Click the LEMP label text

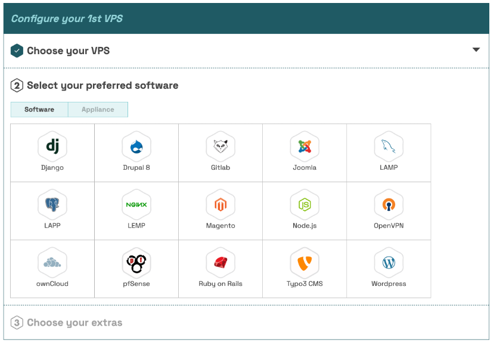tap(136, 226)
